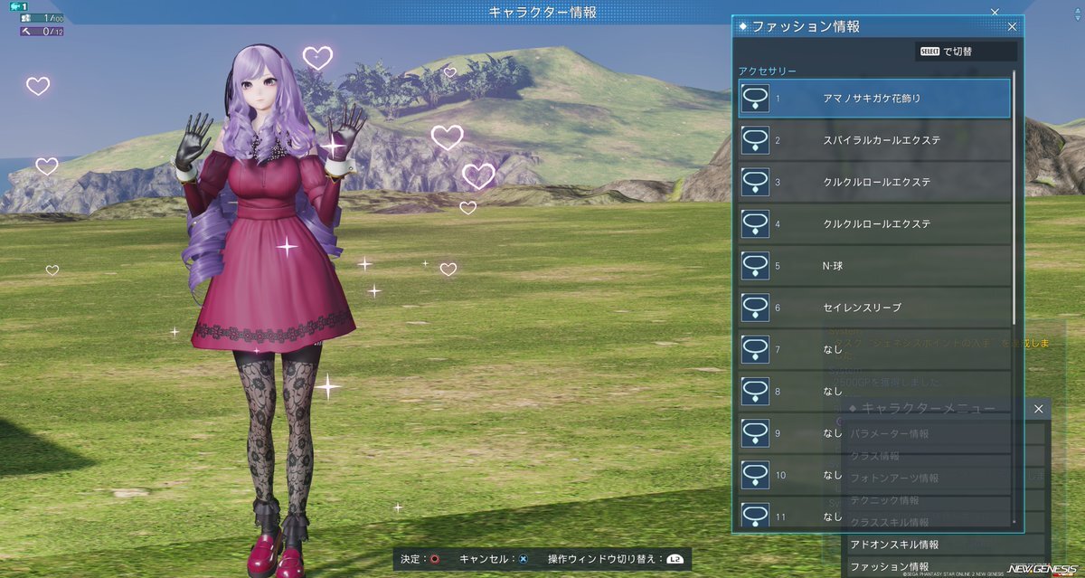Click the empty accessory icon in slot 9

pyautogui.click(x=755, y=433)
